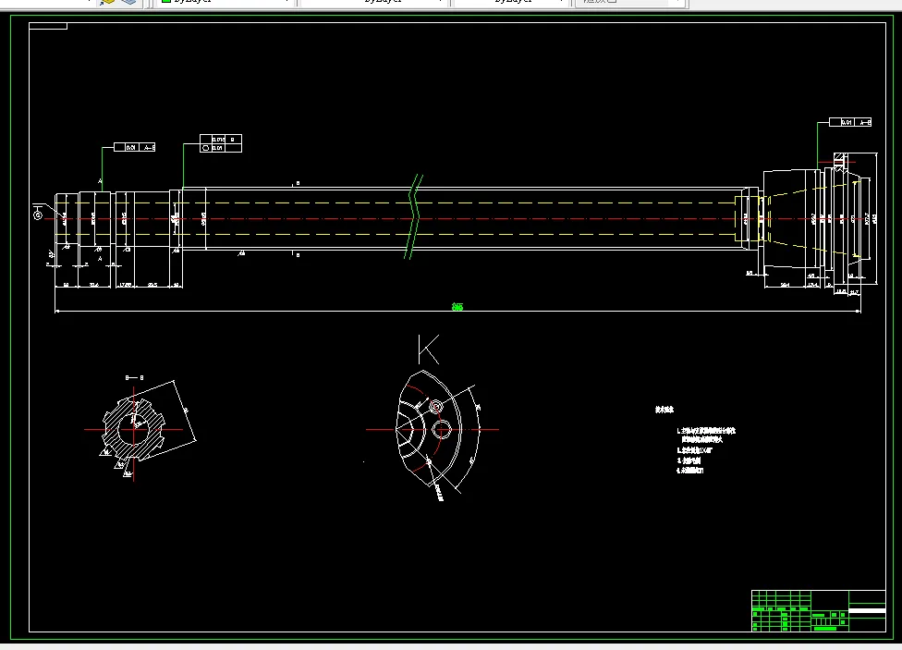
Task: Select the green overall length dimension text
Action: [x=457, y=307]
